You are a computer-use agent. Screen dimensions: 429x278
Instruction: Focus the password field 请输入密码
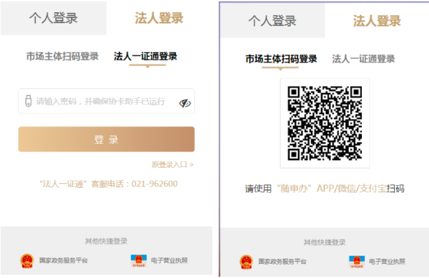106,101
